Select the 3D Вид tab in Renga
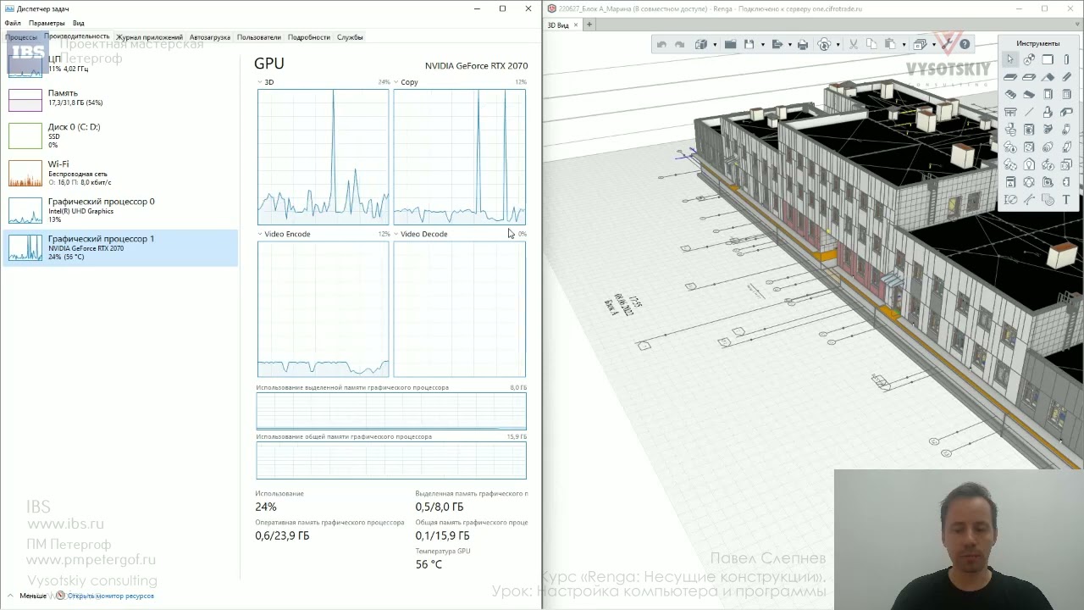This screenshot has height=610, width=1084. click(x=558, y=25)
